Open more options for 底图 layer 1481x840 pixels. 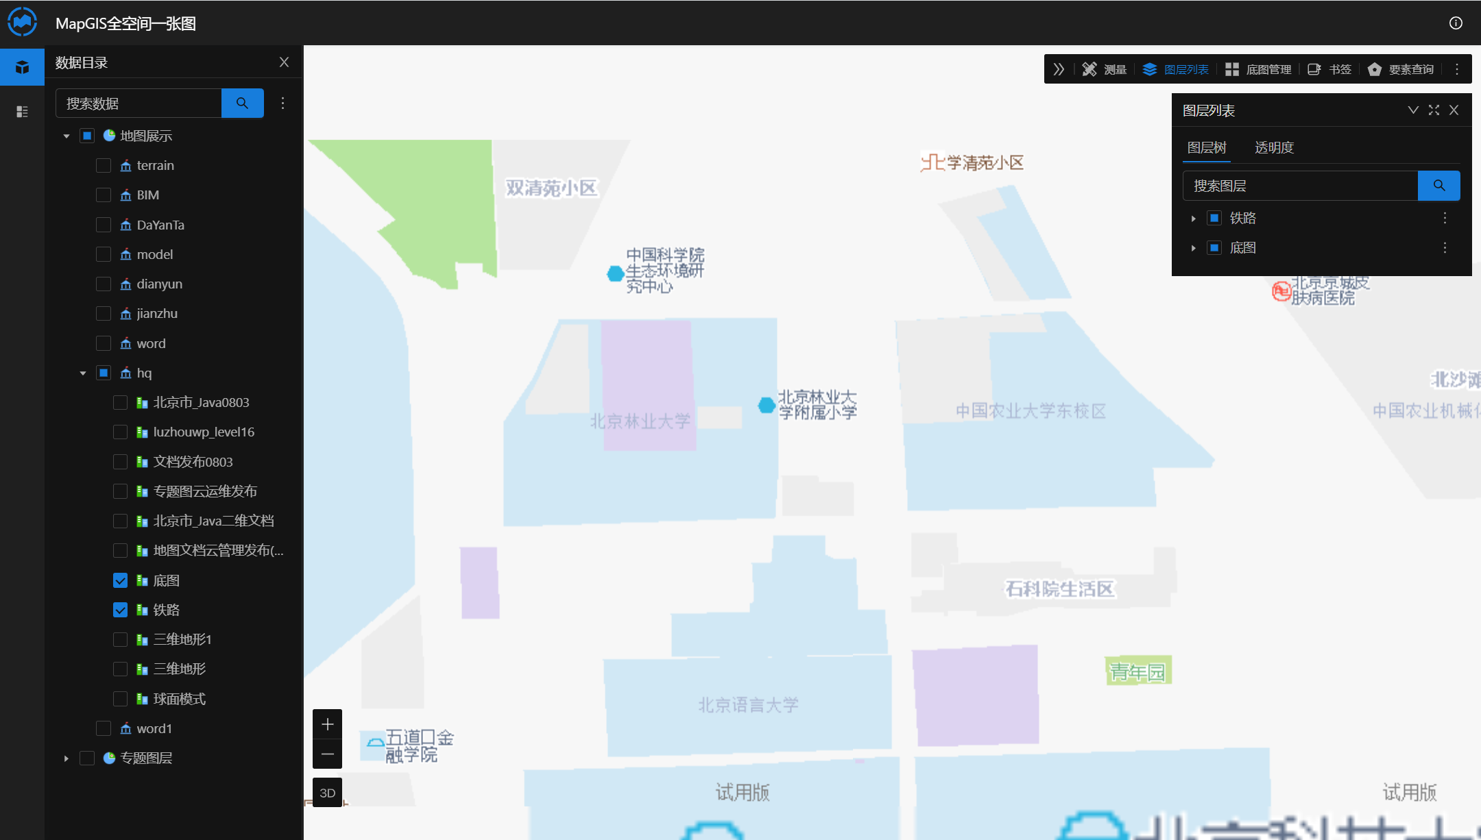click(1445, 247)
